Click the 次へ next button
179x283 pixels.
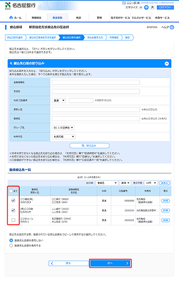click(x=110, y=263)
